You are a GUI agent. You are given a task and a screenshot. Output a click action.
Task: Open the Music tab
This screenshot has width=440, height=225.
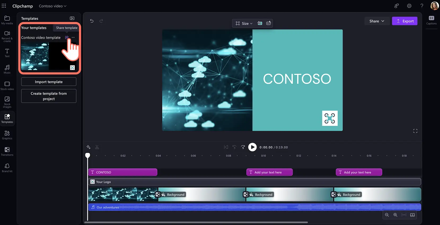(7, 69)
